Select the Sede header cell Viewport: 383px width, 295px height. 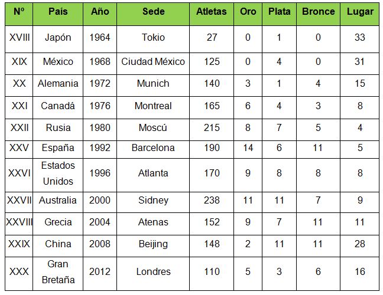coord(153,14)
